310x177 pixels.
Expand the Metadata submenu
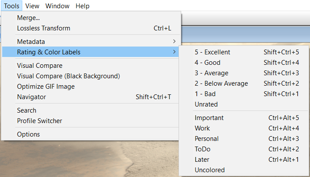click(31, 42)
